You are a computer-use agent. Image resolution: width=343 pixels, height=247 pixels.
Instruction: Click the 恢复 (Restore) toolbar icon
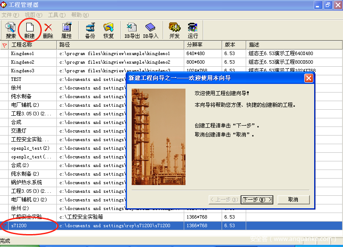click(108, 30)
